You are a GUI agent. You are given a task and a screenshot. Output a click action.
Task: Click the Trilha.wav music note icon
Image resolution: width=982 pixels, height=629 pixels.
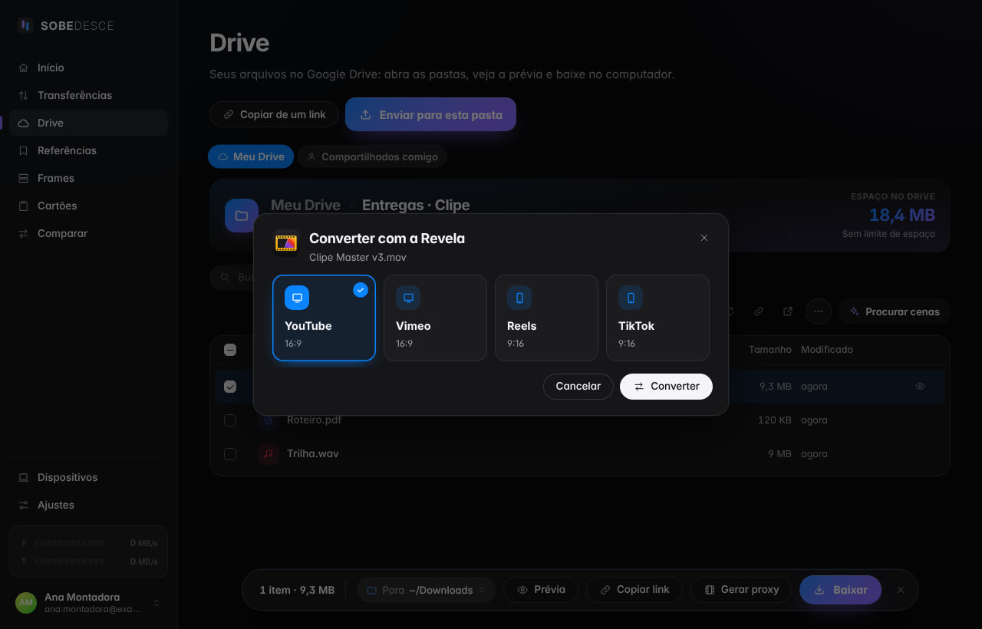269,454
